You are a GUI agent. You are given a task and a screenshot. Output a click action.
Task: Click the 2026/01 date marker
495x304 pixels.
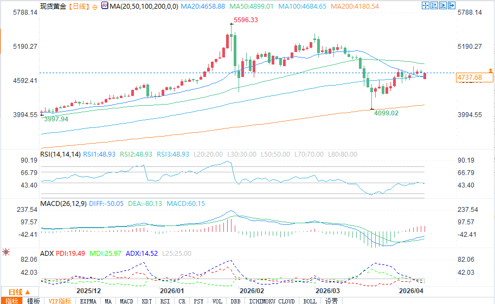(x=172, y=291)
